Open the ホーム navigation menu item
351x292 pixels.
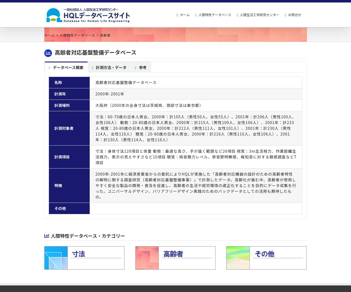[183, 15]
